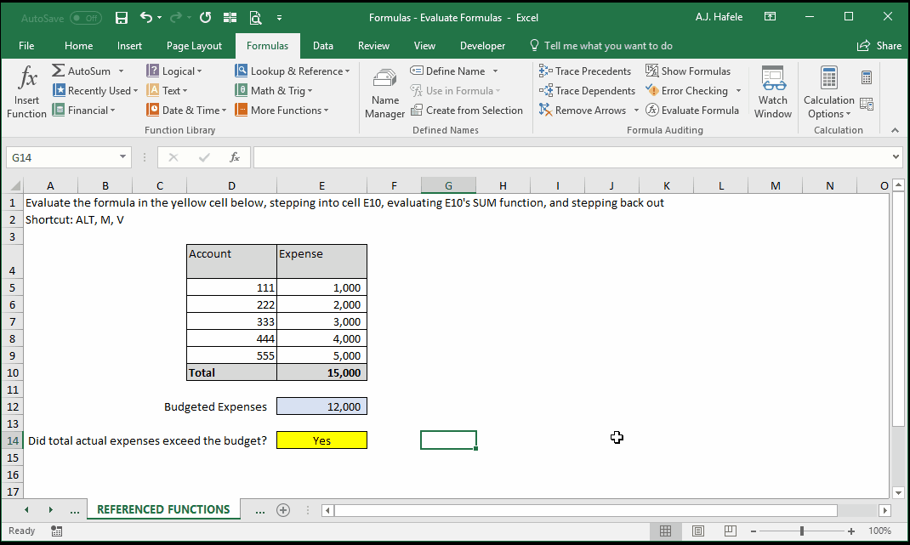This screenshot has height=545, width=910.
Task: Open AutoSum dropdown arrow
Action: 122,71
